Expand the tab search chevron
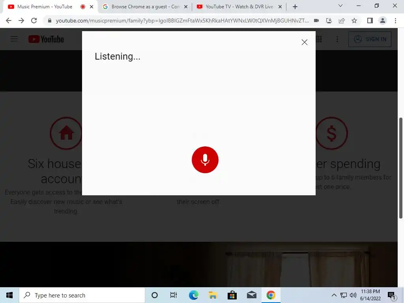Viewport: 404px width, 303px height. point(340,6)
